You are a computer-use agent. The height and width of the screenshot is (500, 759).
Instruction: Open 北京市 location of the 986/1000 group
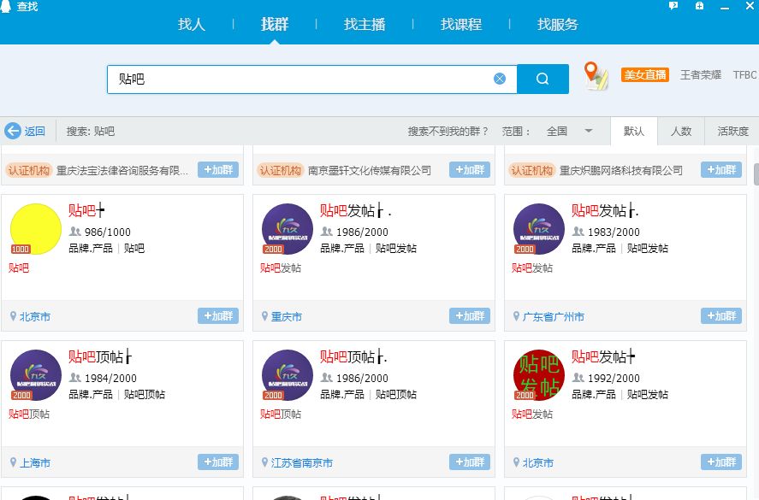point(35,317)
